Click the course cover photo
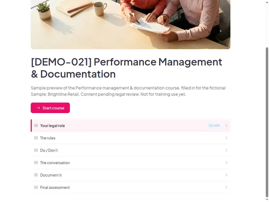The height and width of the screenshot is (202, 269). tap(130, 25)
